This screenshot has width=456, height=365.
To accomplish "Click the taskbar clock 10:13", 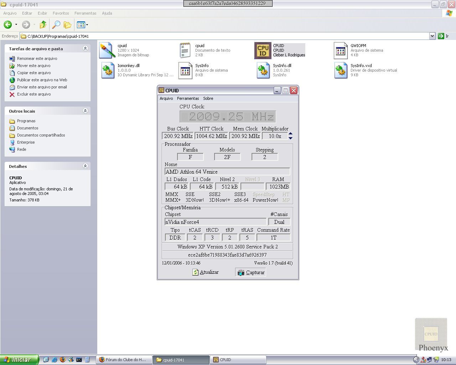I will pyautogui.click(x=446, y=360).
